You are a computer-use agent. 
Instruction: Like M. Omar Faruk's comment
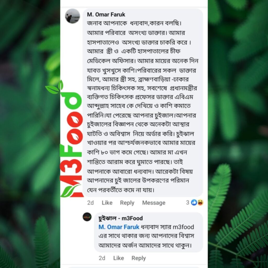[x=107, y=203]
